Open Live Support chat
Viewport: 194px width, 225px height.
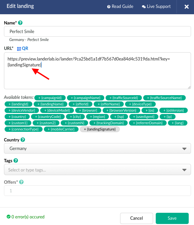(x=156, y=7)
